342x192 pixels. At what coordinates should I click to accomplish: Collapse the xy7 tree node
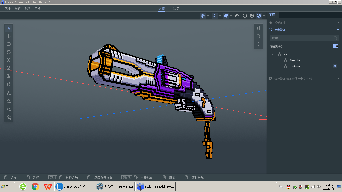click(x=273, y=54)
